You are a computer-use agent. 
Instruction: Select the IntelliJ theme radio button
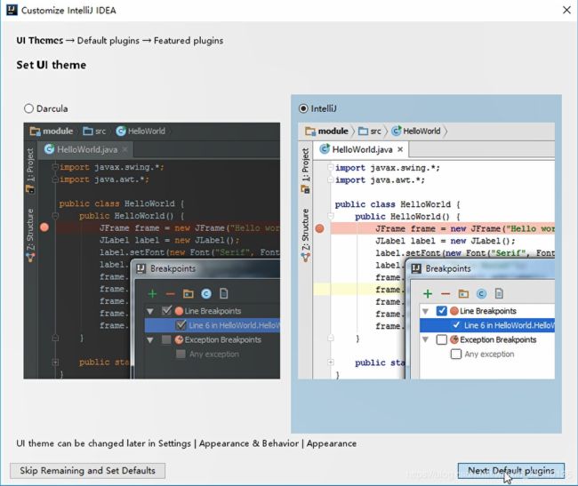(x=303, y=108)
